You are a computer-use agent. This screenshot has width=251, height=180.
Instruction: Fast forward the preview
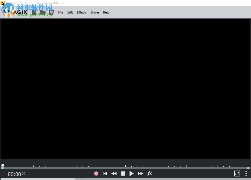(140, 174)
